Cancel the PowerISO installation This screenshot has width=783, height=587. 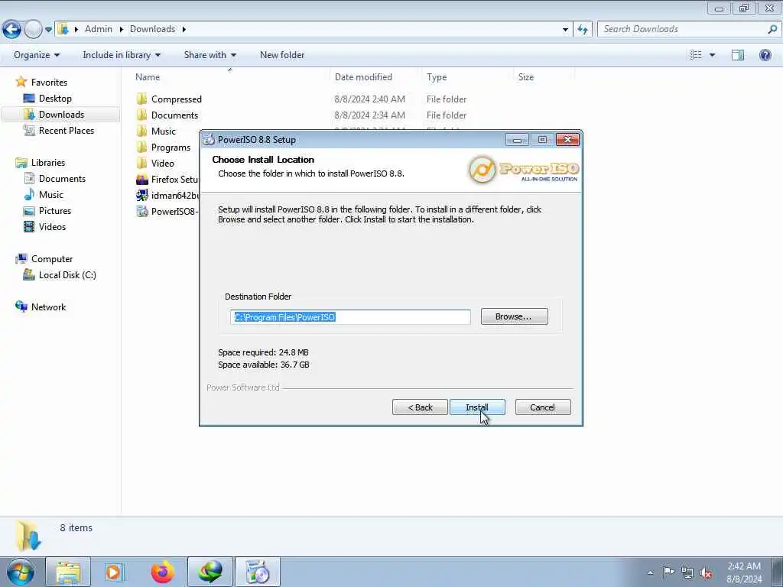pos(543,407)
